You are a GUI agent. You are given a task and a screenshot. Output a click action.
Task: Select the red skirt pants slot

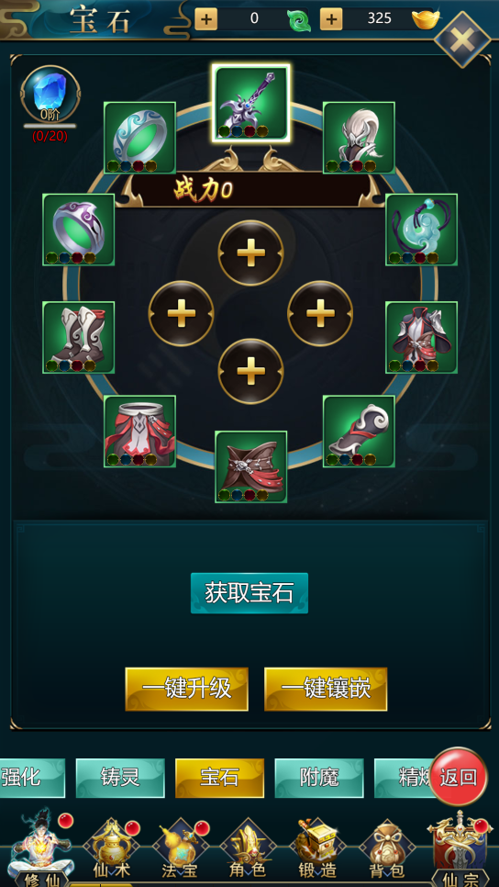[139, 431]
